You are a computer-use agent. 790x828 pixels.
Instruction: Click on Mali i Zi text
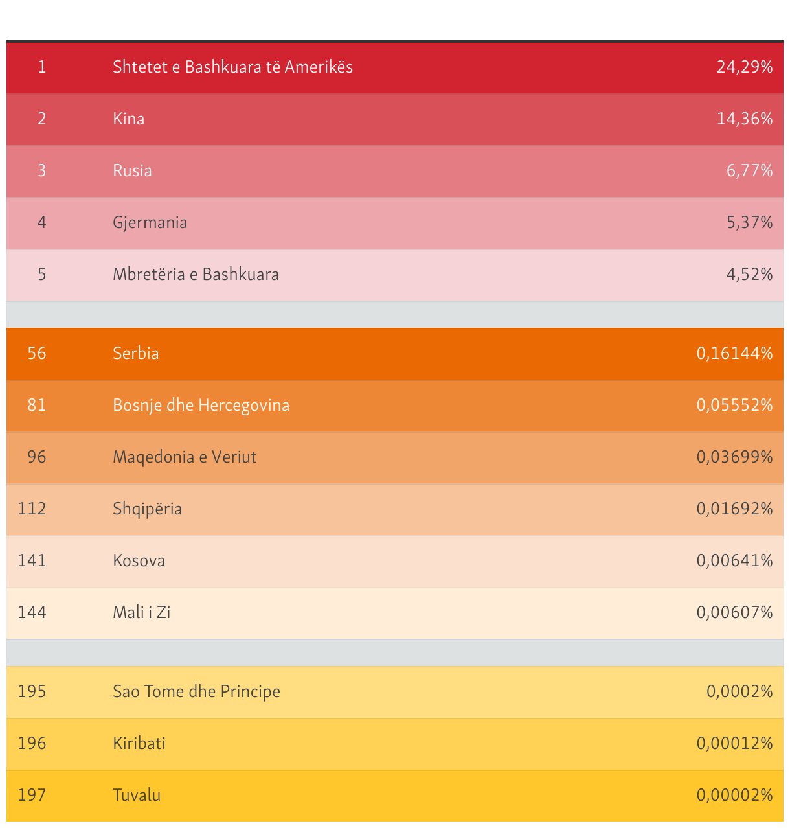click(141, 612)
